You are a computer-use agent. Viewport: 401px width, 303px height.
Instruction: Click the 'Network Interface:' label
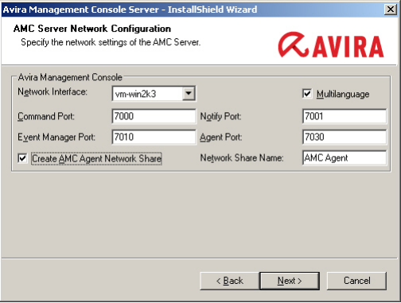pyautogui.click(x=53, y=91)
